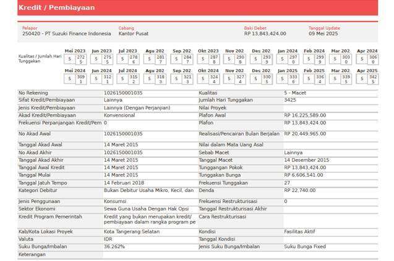Image resolution: width=394 pixels, height=261 pixels.
Task: Select the days box under Apr 2025
Action: click(x=373, y=79)
